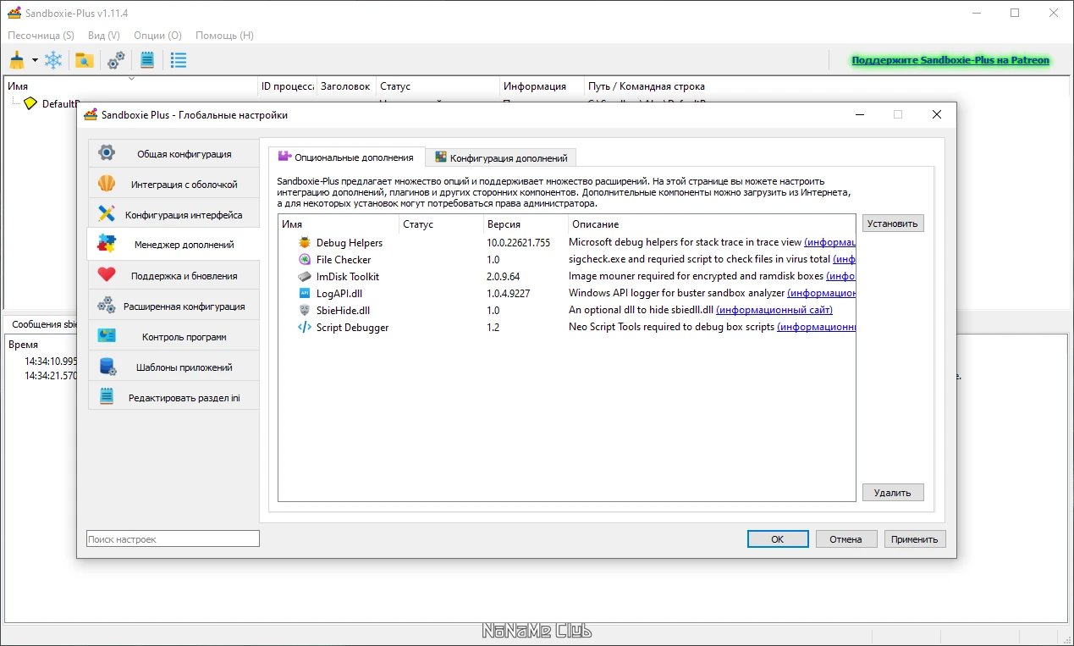Open global settings gears toolbar icon
The width and height of the screenshot is (1074, 646).
click(116, 60)
